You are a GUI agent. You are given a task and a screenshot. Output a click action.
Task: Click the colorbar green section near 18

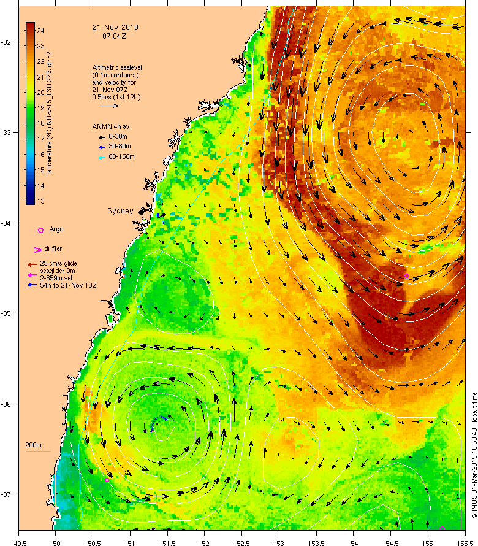pos(30,123)
